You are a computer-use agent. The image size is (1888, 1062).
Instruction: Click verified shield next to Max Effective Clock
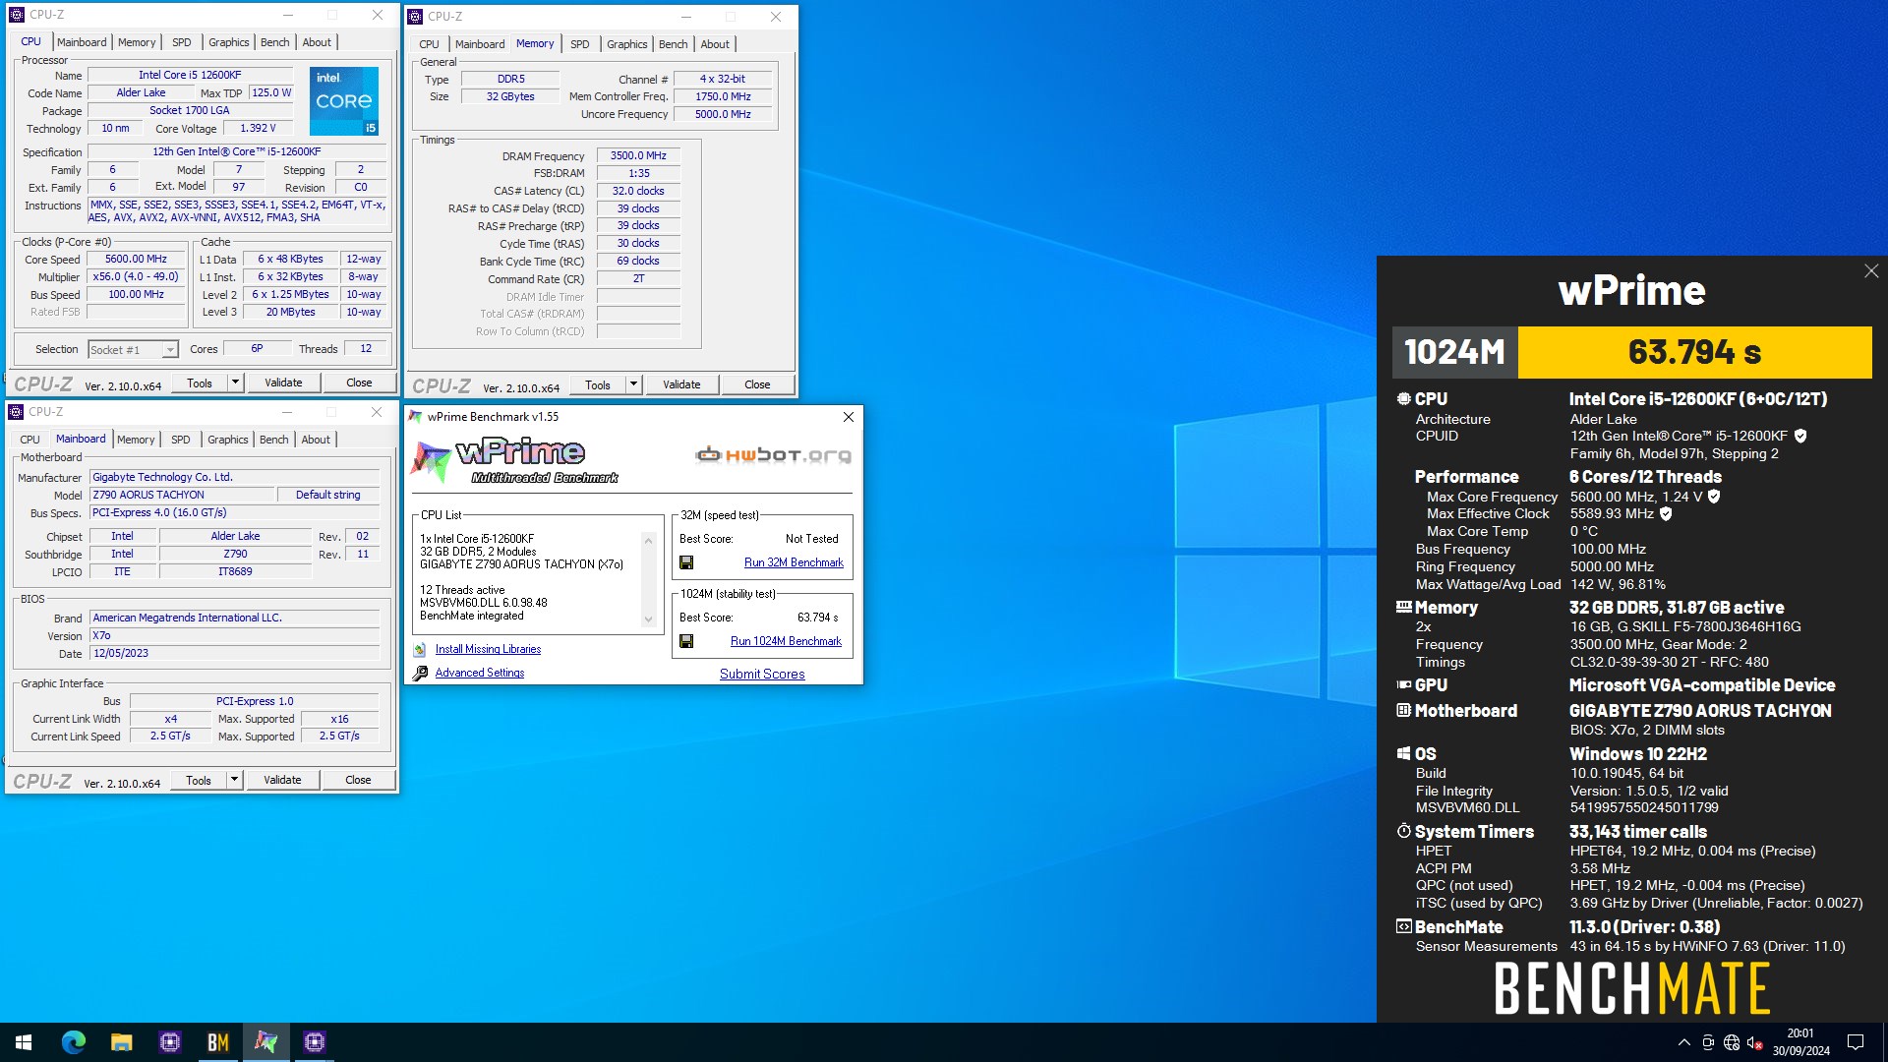click(x=1666, y=513)
